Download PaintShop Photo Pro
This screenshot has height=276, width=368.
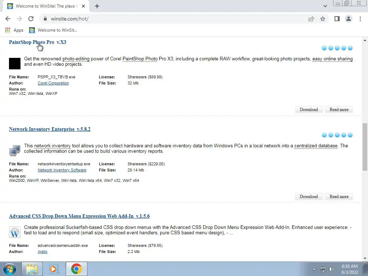click(309, 110)
